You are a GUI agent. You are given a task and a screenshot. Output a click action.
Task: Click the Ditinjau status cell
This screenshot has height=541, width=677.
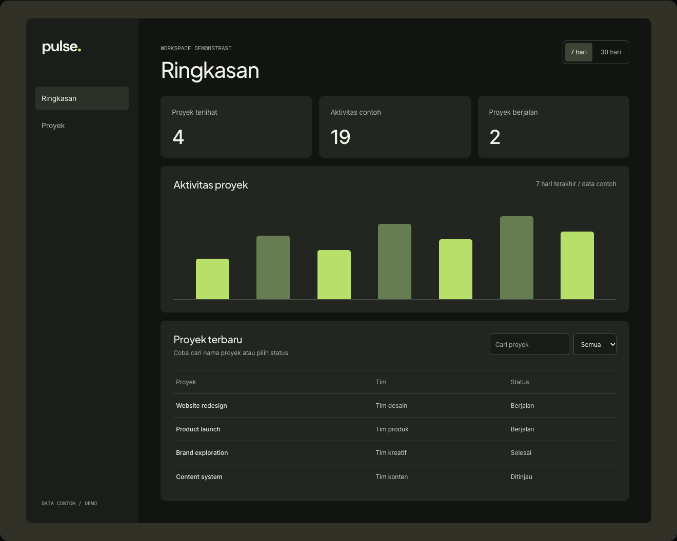(x=522, y=477)
